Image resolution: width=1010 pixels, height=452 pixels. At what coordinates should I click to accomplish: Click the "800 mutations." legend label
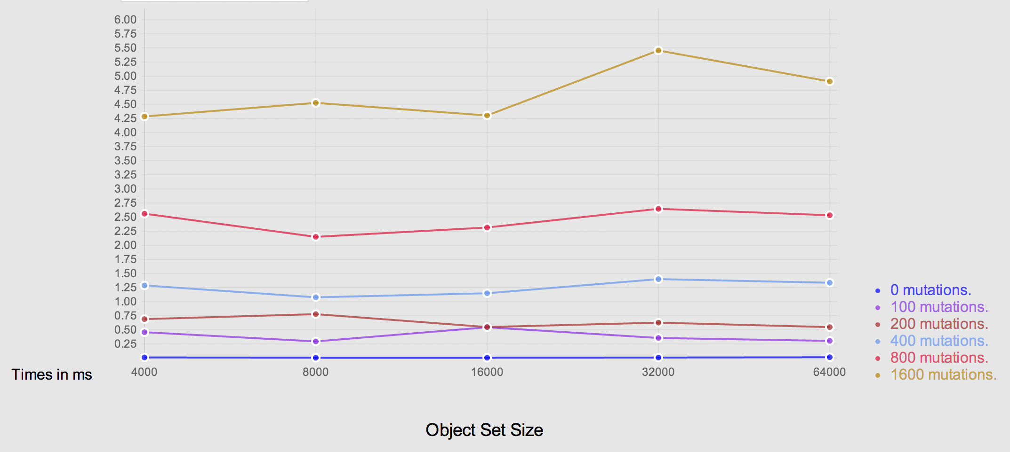939,358
